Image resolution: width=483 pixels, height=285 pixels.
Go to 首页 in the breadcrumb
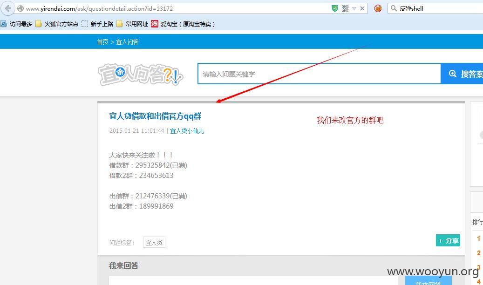point(102,42)
